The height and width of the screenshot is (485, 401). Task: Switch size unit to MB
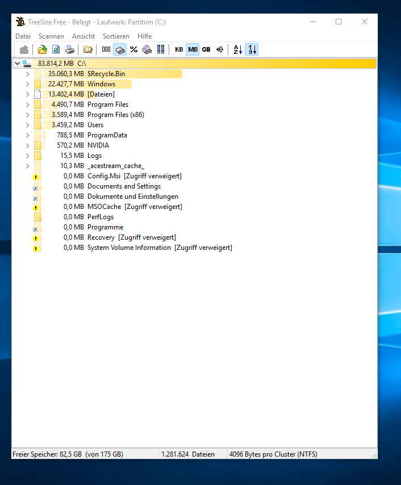[193, 49]
